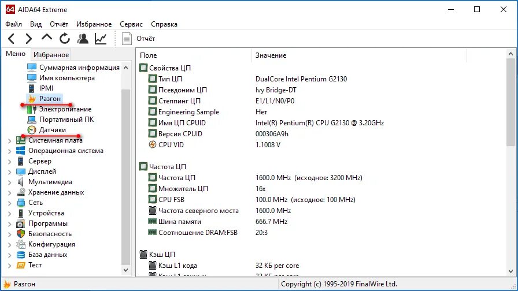The width and height of the screenshot is (518, 291).
Task: Expand the Сервер tree node
Action: click(x=9, y=162)
